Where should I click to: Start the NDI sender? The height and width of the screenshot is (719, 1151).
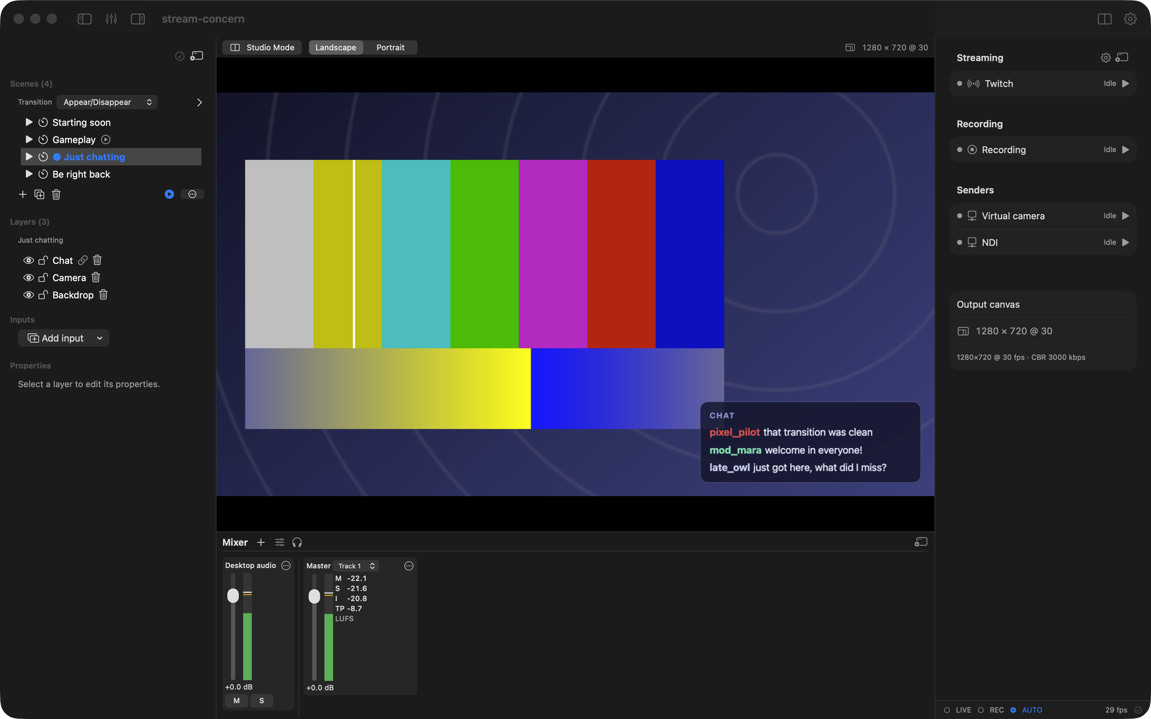point(1125,243)
